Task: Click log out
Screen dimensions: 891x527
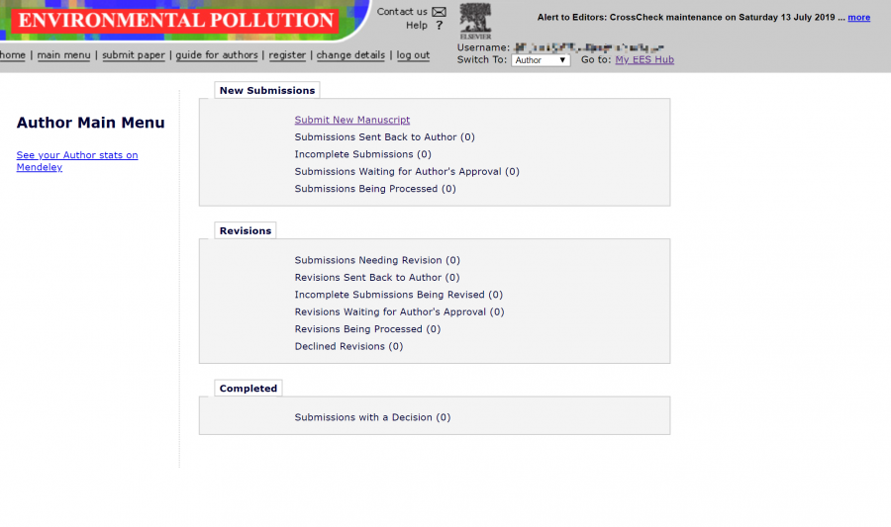Action: (x=413, y=55)
